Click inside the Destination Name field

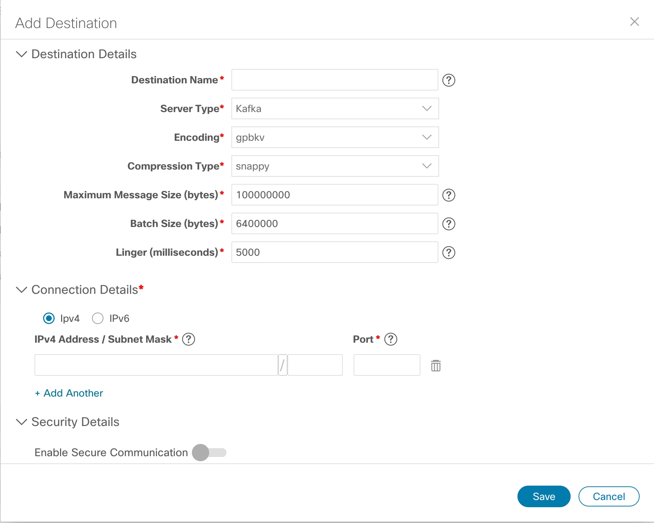point(334,80)
